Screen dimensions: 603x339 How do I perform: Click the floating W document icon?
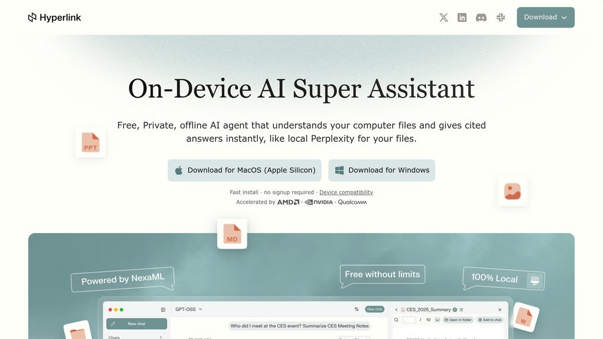(x=523, y=318)
